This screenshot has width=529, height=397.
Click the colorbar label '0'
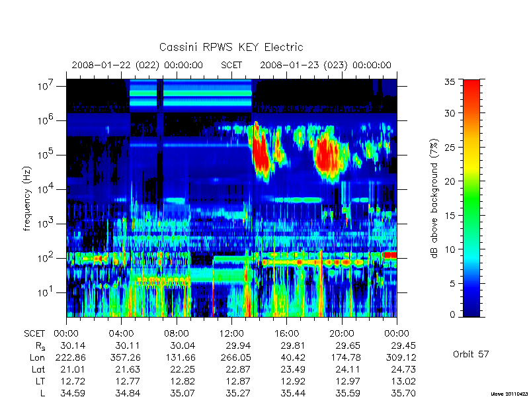point(452,315)
